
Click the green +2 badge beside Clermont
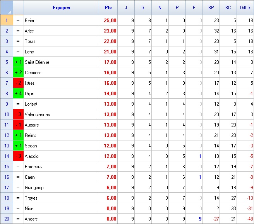pyautogui.click(x=19, y=72)
